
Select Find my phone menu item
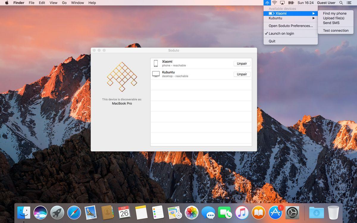point(335,13)
